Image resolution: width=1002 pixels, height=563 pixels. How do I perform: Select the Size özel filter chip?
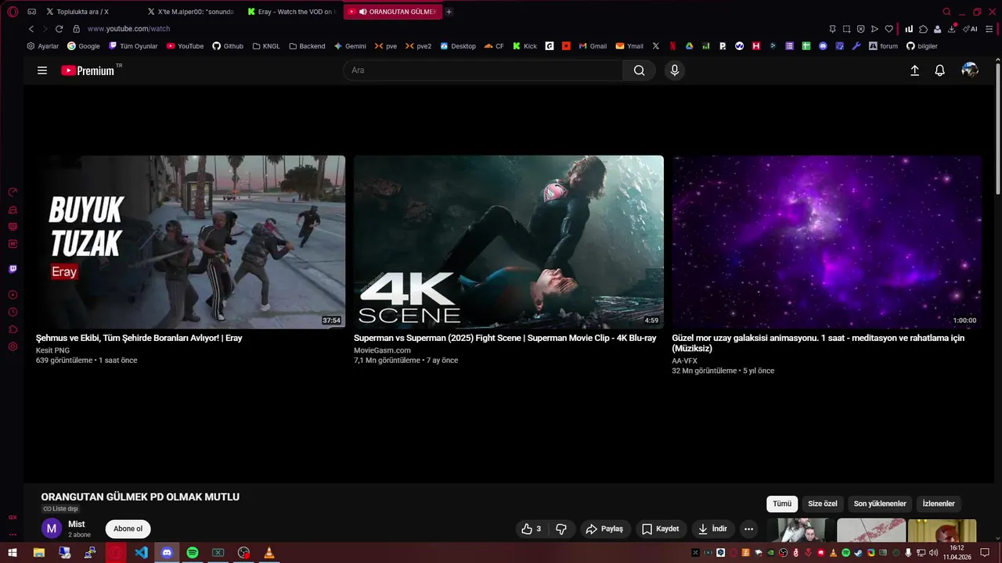pyautogui.click(x=823, y=504)
